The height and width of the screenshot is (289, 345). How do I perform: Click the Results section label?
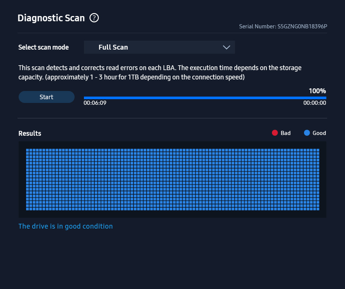point(30,133)
